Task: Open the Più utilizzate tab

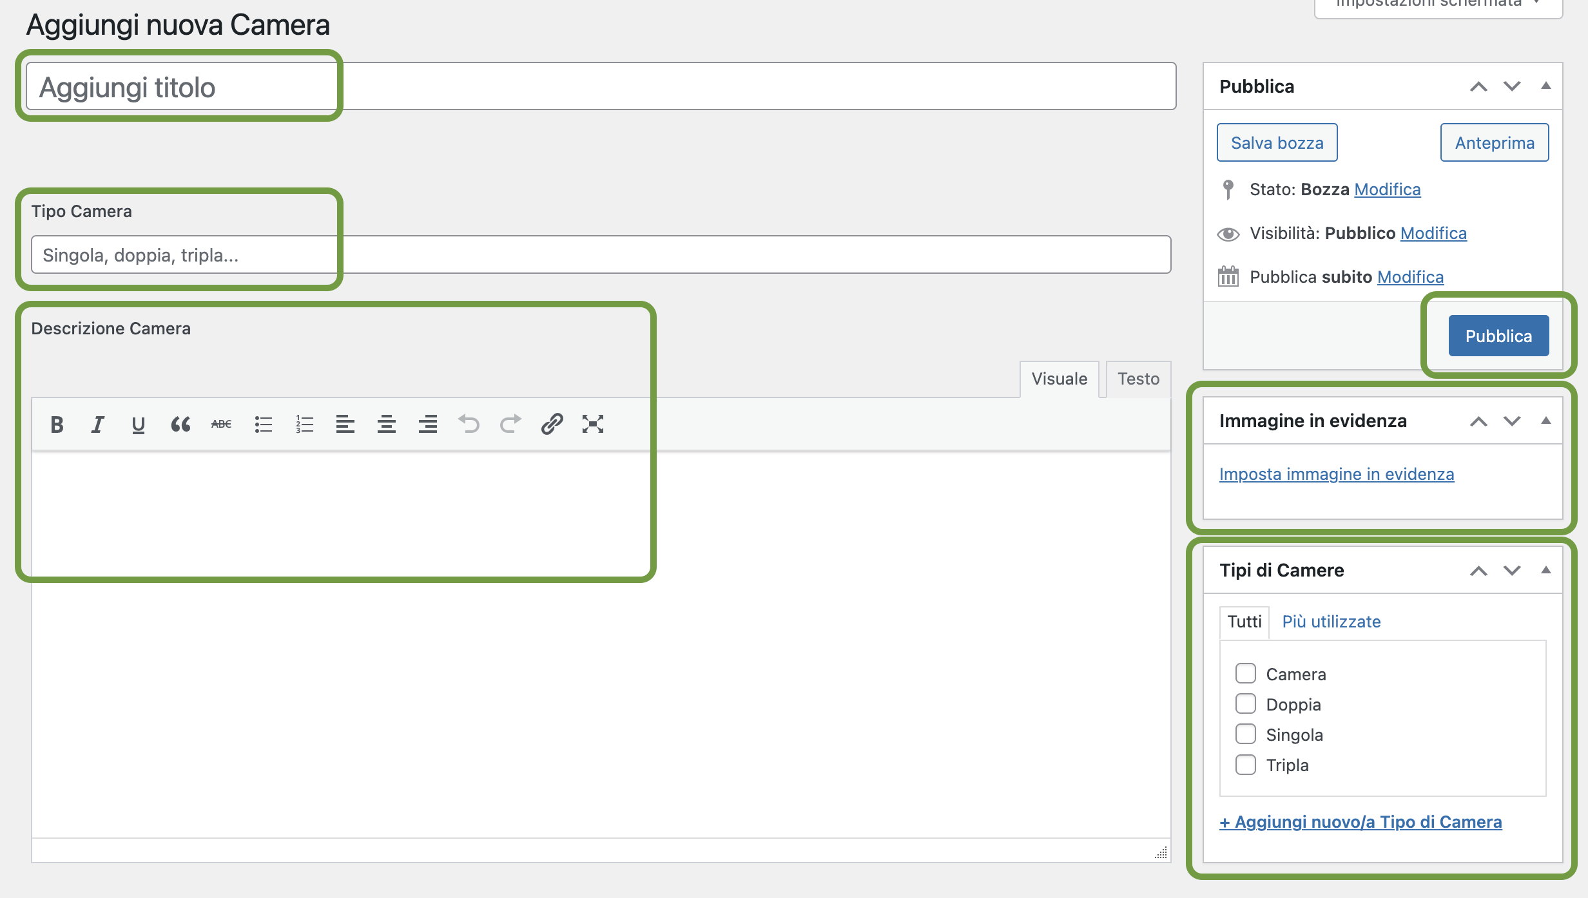Action: [x=1331, y=622]
